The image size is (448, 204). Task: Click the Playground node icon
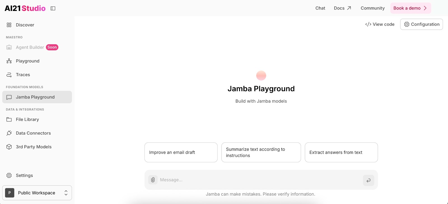click(9, 61)
